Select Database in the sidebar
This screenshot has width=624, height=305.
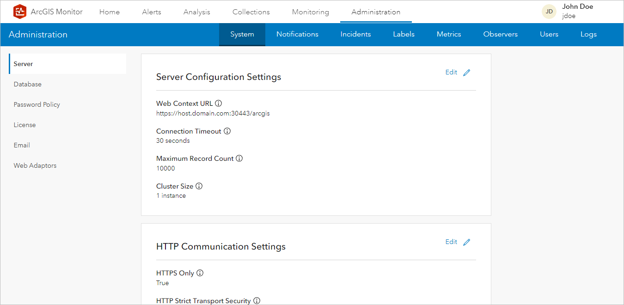pos(27,84)
